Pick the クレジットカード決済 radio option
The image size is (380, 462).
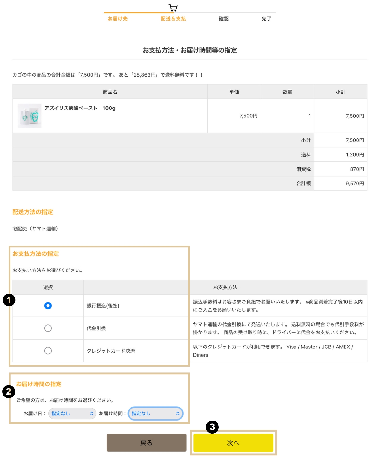(x=48, y=351)
